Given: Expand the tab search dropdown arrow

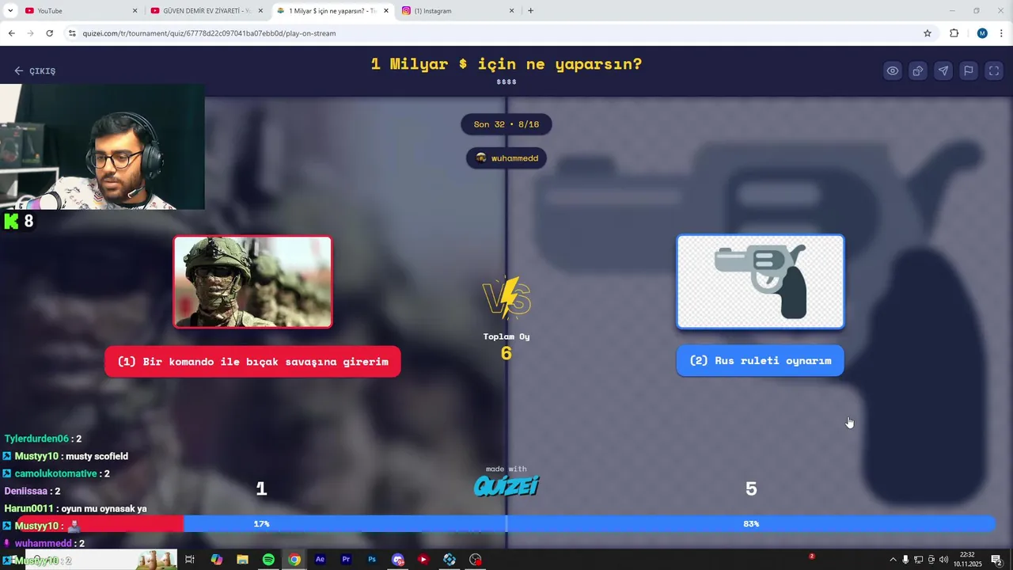Looking at the screenshot, I should 11,11.
